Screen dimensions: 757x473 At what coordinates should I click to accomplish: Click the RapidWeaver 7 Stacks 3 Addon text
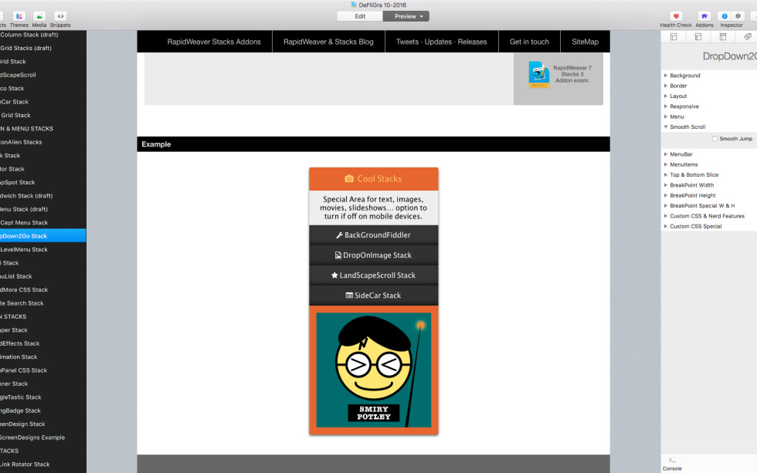point(572,74)
